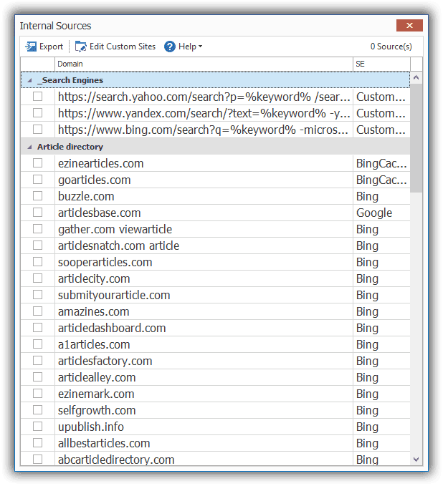Image resolution: width=443 pixels, height=486 pixels.
Task: Click the allbestarticles.com domain text
Action: (104, 443)
